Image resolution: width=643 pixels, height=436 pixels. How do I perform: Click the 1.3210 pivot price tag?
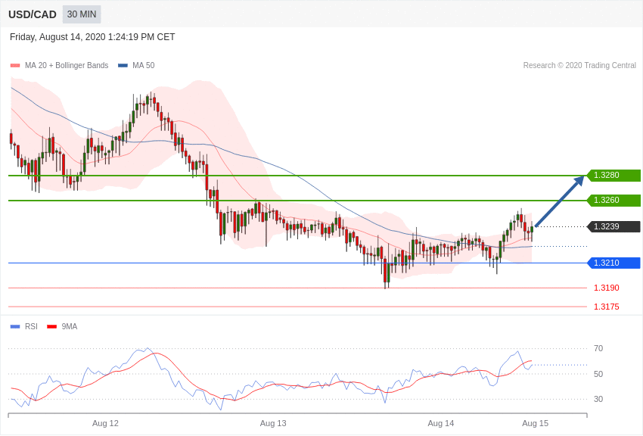click(614, 263)
